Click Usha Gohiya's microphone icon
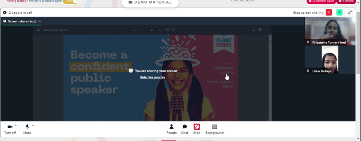The image size is (361, 141). pos(308,71)
